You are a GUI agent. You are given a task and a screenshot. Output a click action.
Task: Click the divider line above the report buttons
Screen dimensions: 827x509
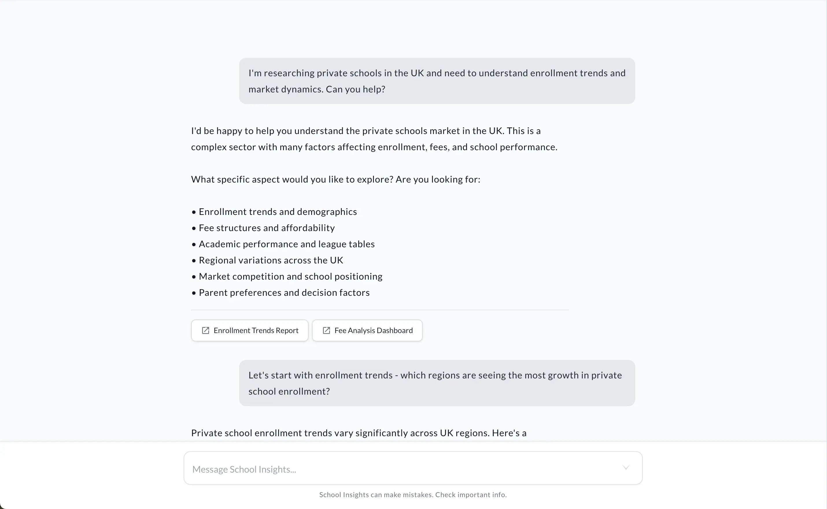(380, 310)
